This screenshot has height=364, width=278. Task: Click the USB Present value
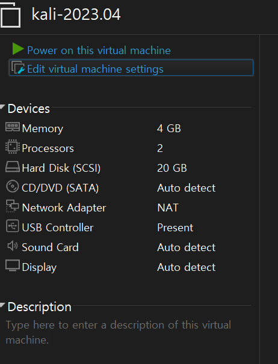coord(175,228)
